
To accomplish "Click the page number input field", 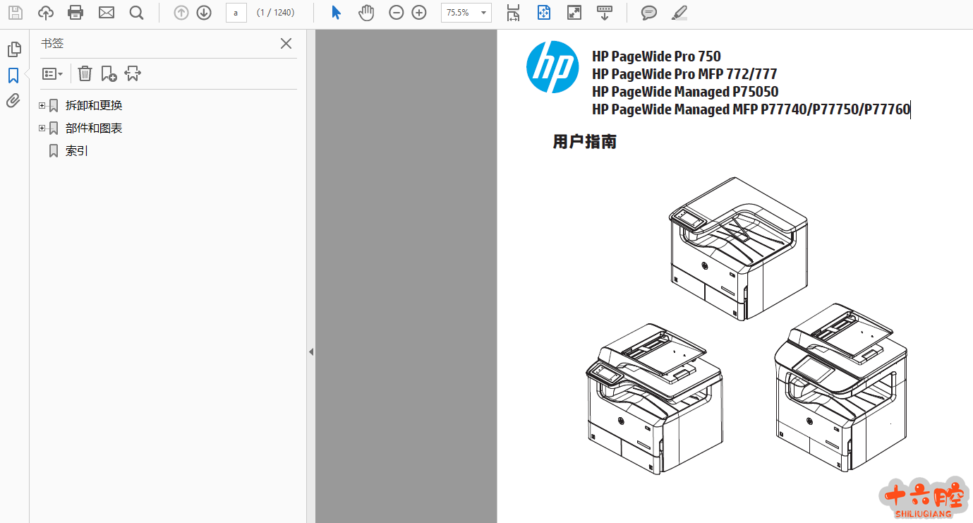I will point(236,13).
